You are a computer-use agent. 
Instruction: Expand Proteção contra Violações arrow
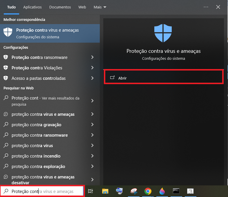[92, 68]
